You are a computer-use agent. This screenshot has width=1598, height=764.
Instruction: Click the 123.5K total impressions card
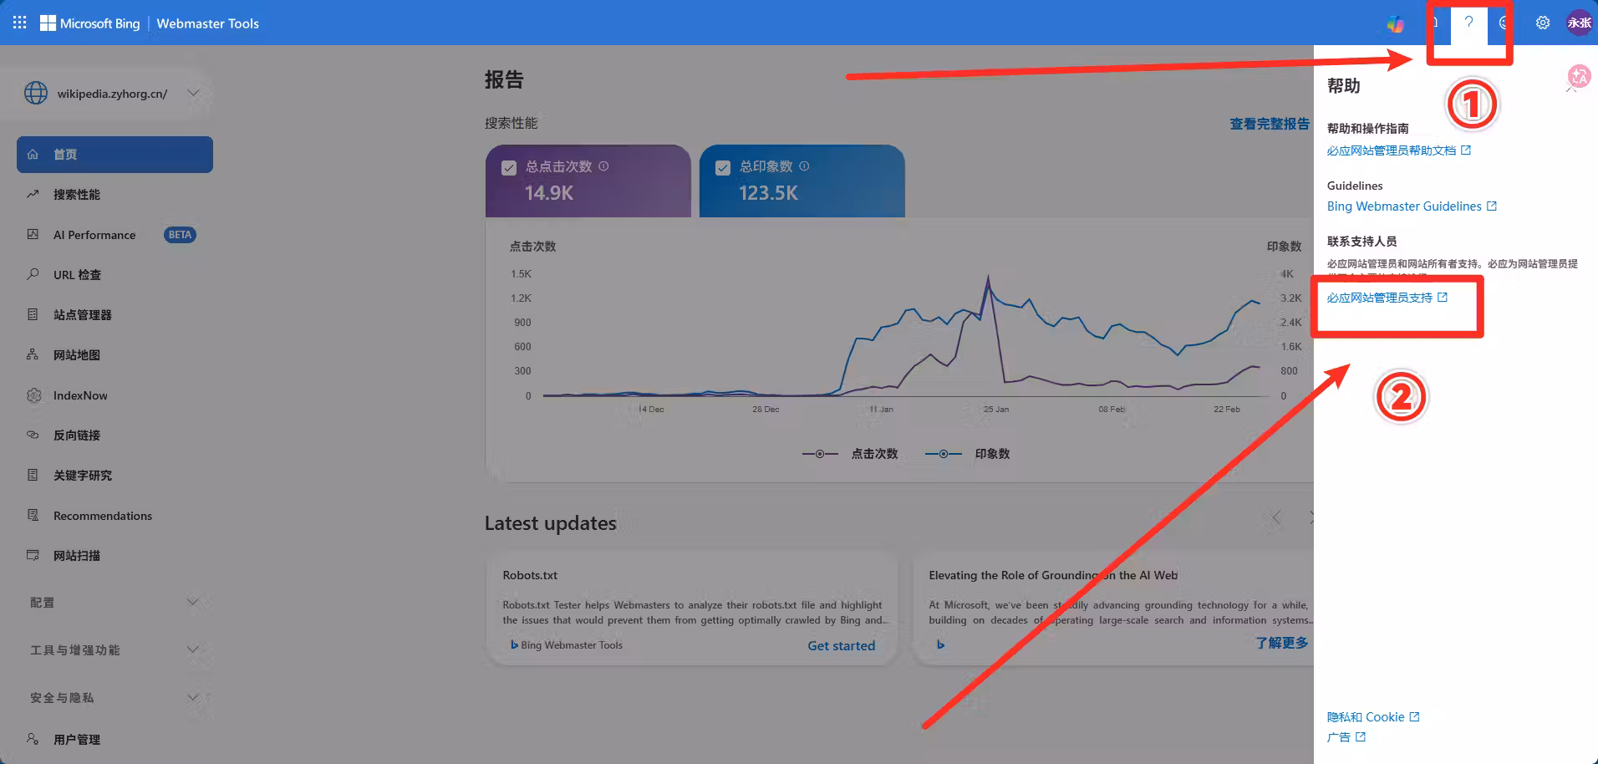(x=802, y=181)
